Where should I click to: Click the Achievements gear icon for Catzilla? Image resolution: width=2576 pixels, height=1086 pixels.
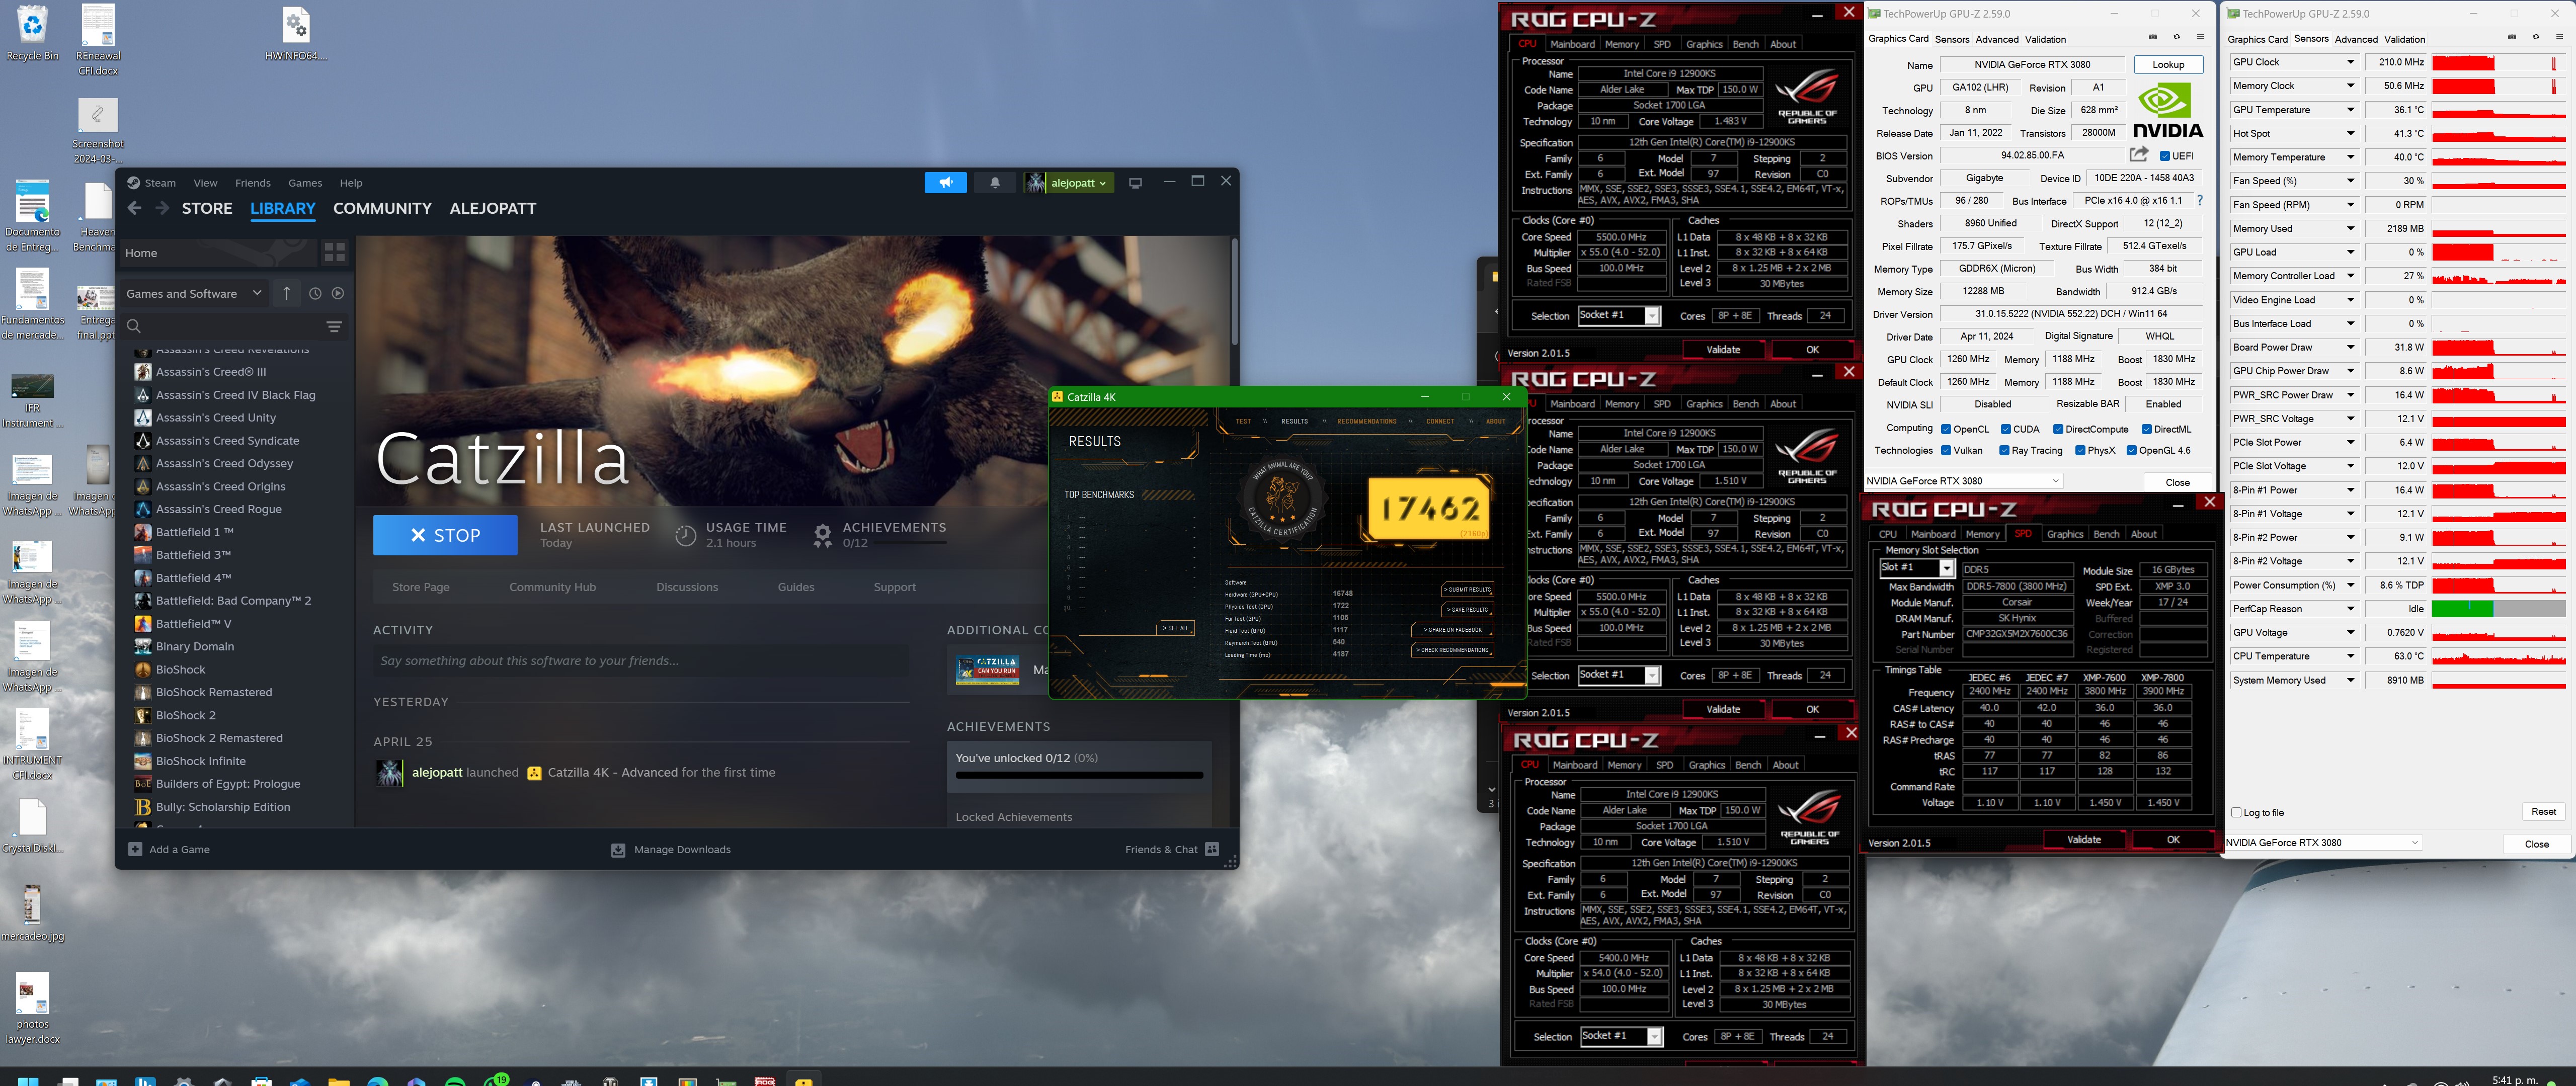[822, 535]
